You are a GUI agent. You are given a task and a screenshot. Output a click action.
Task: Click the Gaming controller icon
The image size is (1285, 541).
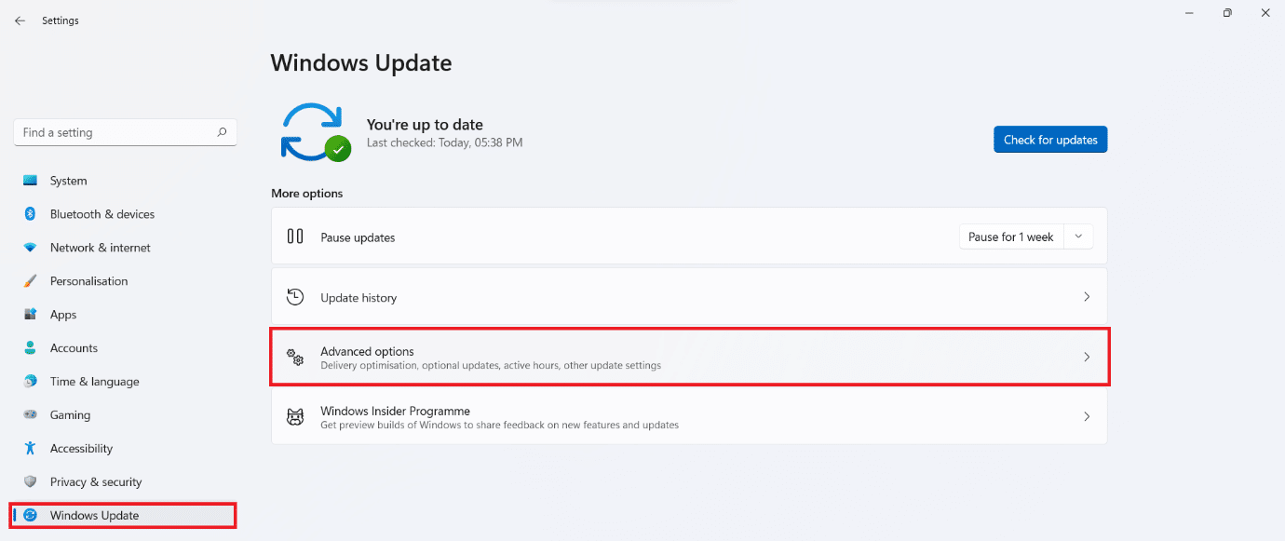click(x=31, y=415)
